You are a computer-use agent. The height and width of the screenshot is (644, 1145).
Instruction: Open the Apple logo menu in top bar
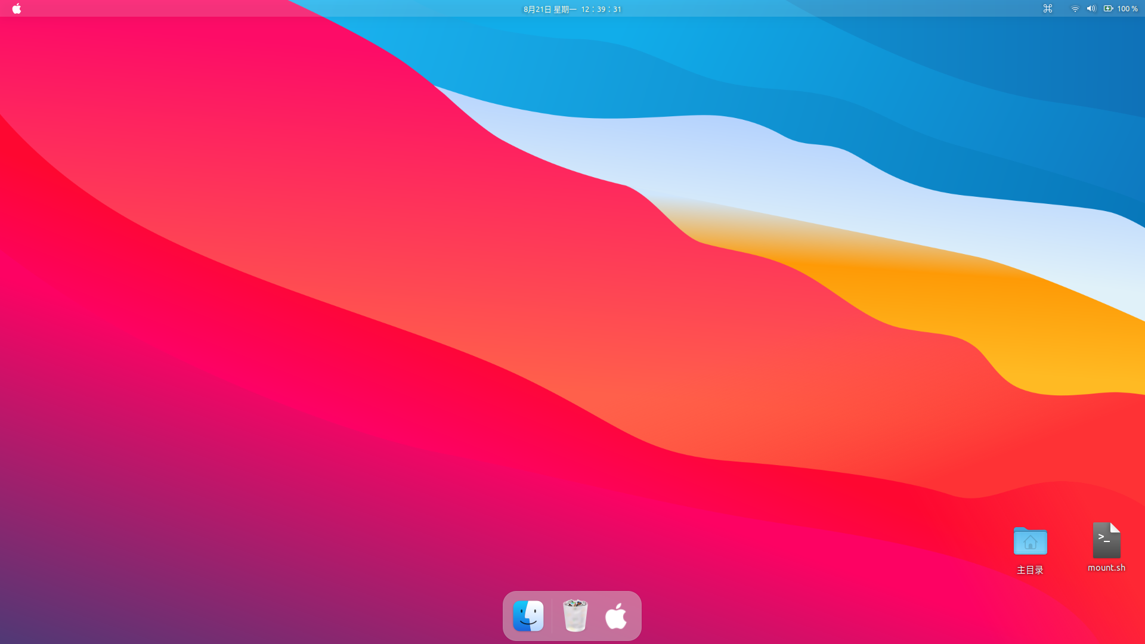[17, 8]
